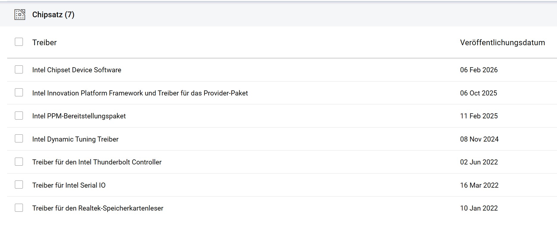Tick the Realtek-Speicherkartenleser driver checkbox
The height and width of the screenshot is (226, 557).
tap(19, 208)
